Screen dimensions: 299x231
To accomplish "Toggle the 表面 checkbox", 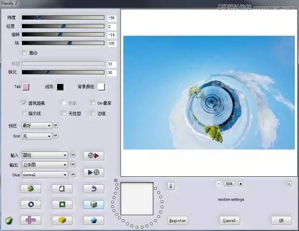I will tap(64, 103).
